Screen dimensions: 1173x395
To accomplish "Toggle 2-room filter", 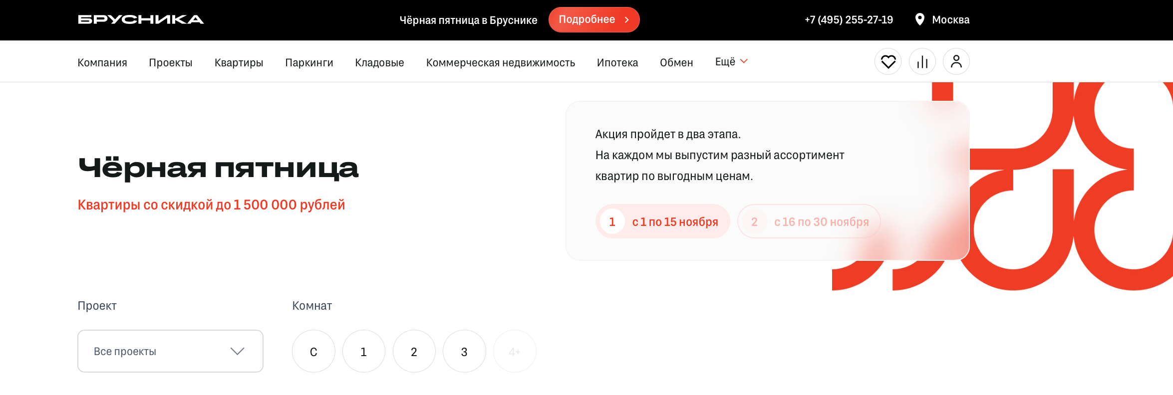I will pyautogui.click(x=414, y=351).
